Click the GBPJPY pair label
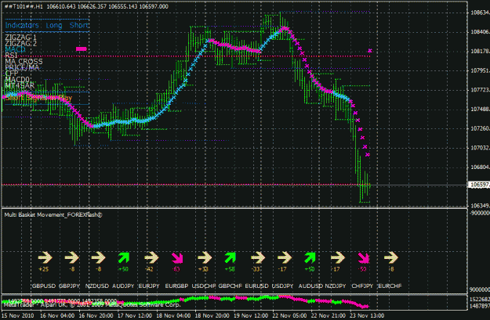This screenshot has width=490, height=320. coord(69,286)
